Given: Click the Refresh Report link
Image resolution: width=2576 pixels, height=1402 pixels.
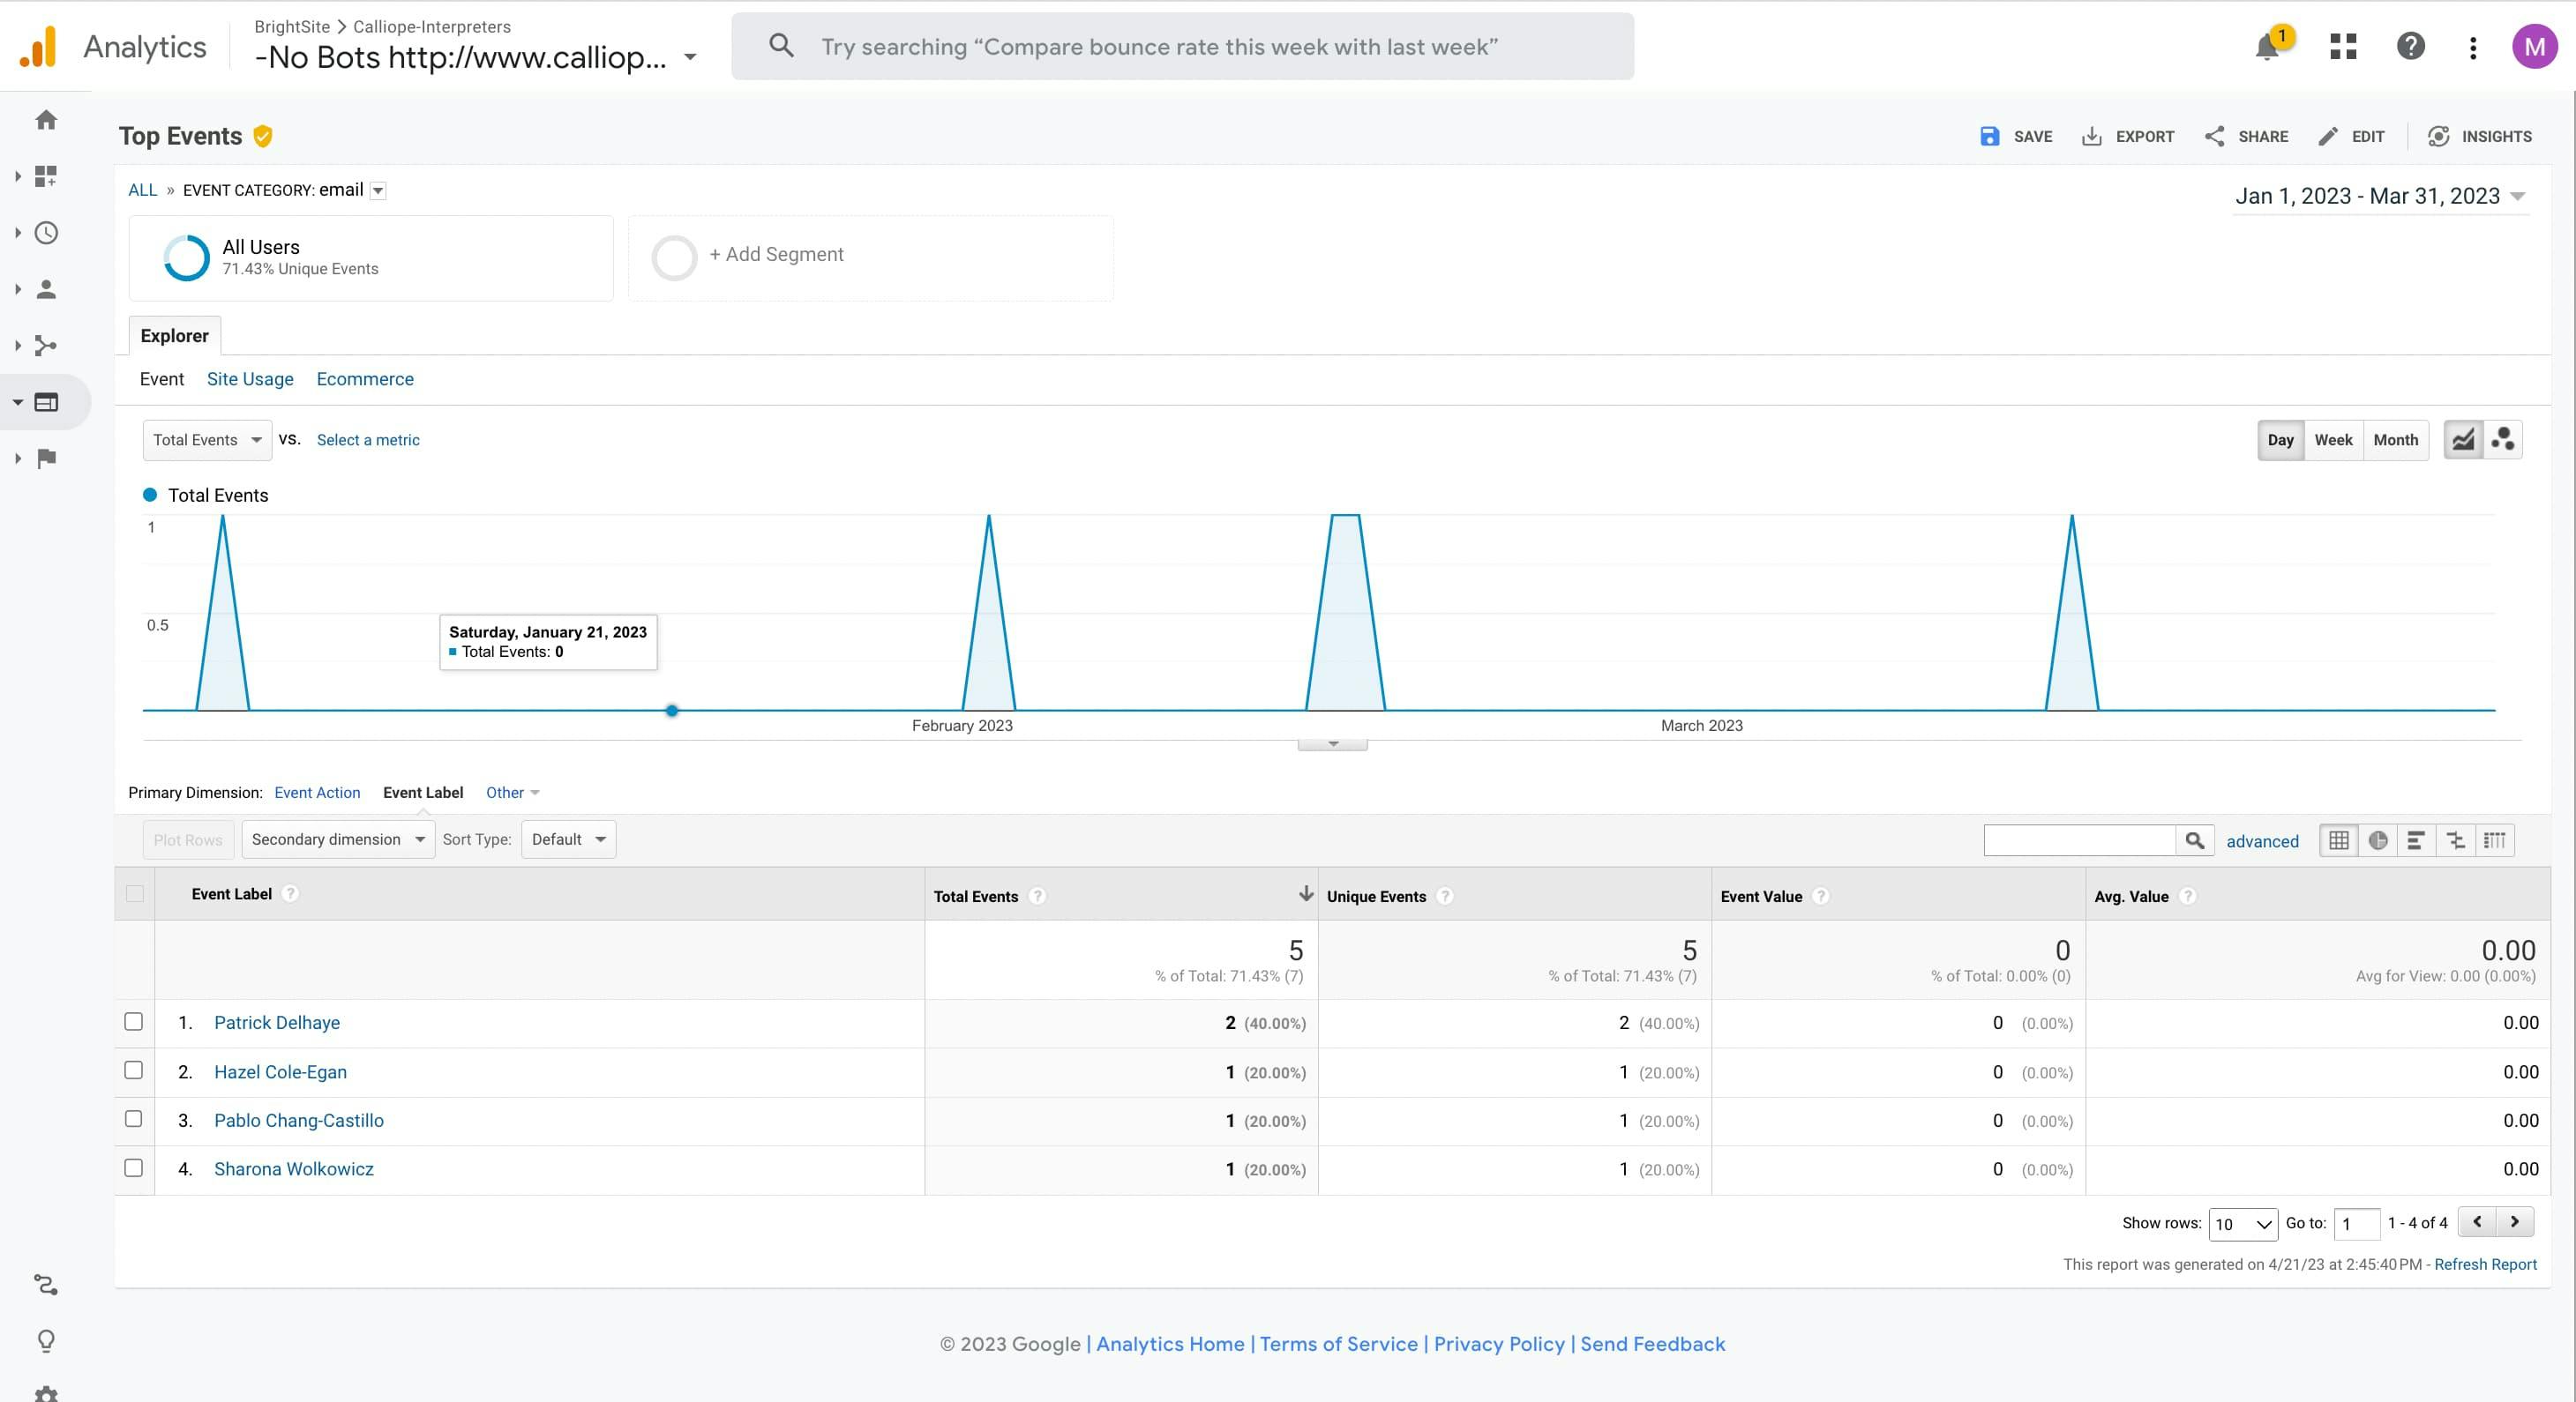Looking at the screenshot, I should (2485, 1264).
